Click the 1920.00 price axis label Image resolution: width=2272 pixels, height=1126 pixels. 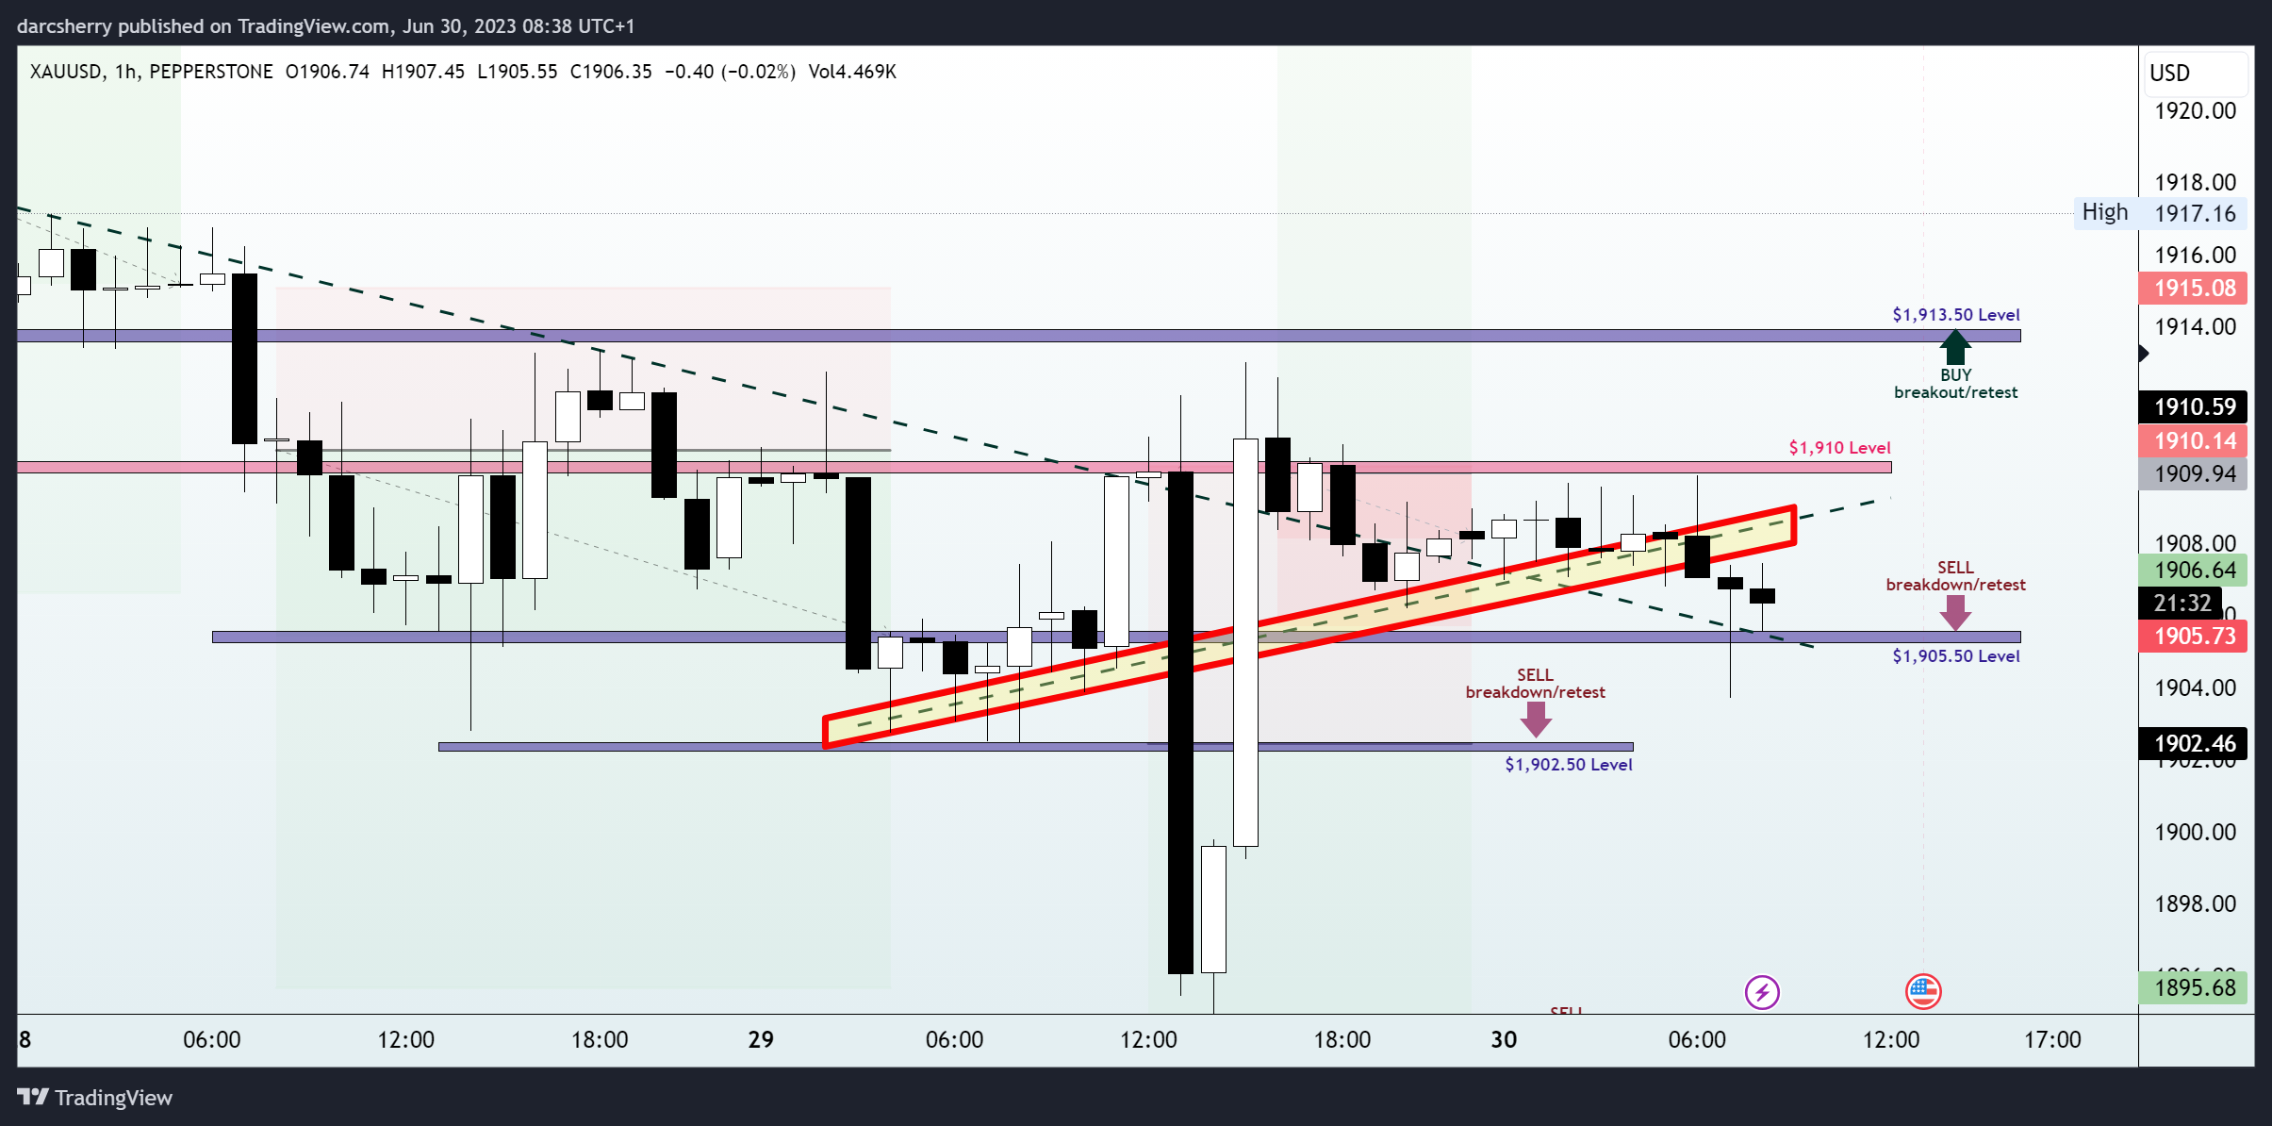(x=2195, y=110)
